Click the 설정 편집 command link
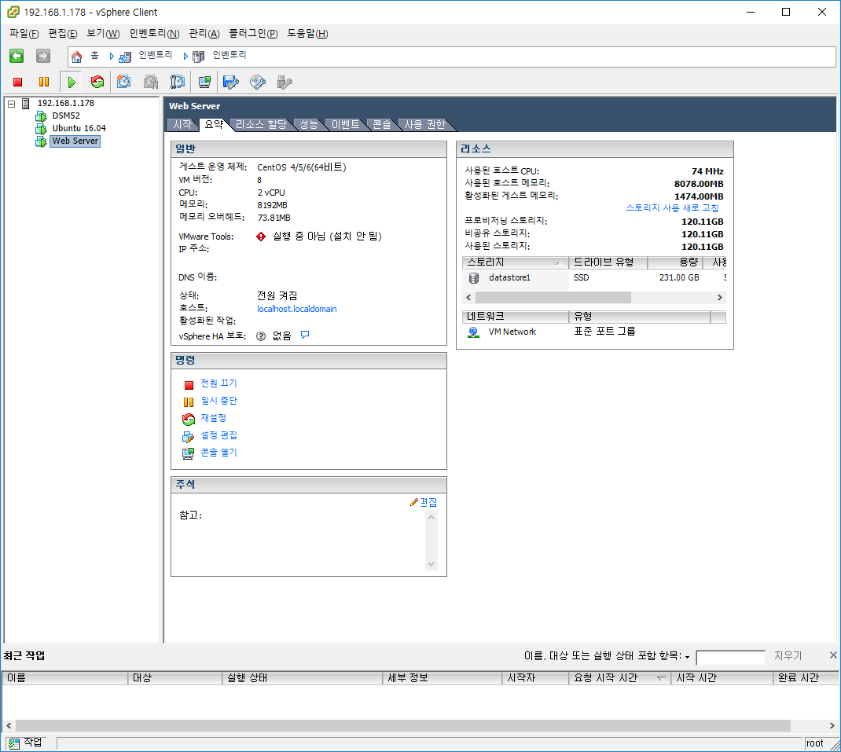Image resolution: width=841 pixels, height=752 pixels. [x=219, y=435]
